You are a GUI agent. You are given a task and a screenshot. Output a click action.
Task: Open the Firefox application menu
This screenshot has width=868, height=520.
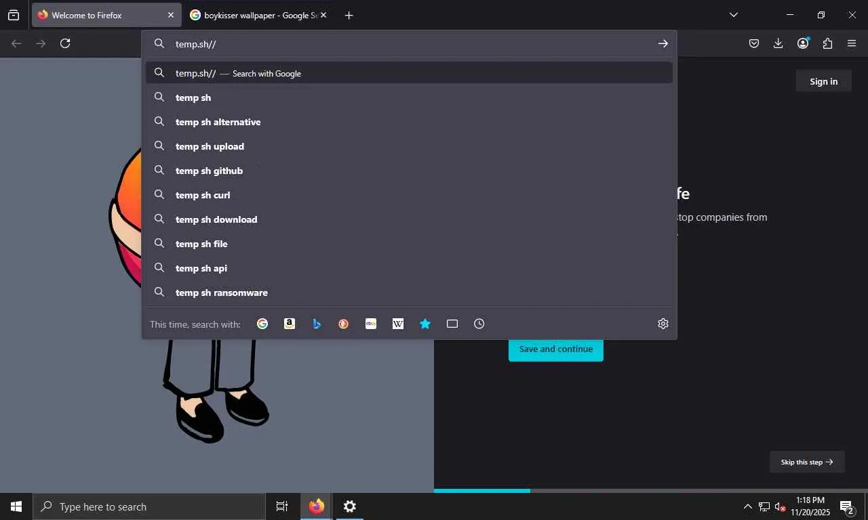852,43
